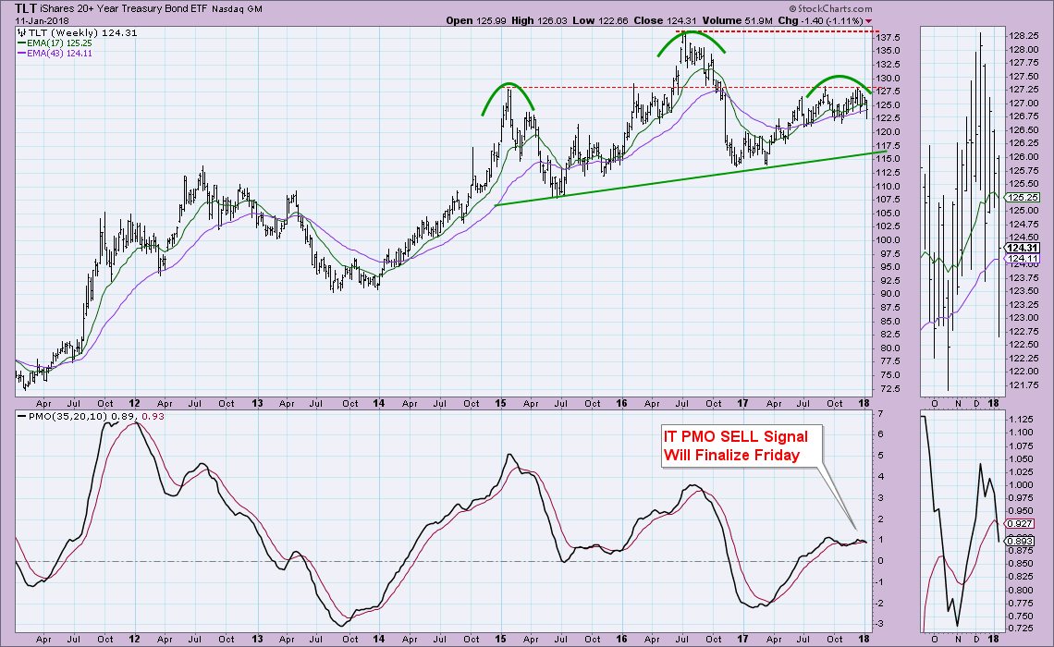Image resolution: width=1054 pixels, height=647 pixels.
Task: Click the 0.893 PMO value tag
Action: pyautogui.click(x=1020, y=541)
